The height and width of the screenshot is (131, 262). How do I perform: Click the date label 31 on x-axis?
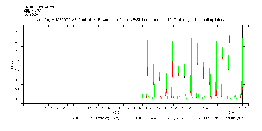208,108
